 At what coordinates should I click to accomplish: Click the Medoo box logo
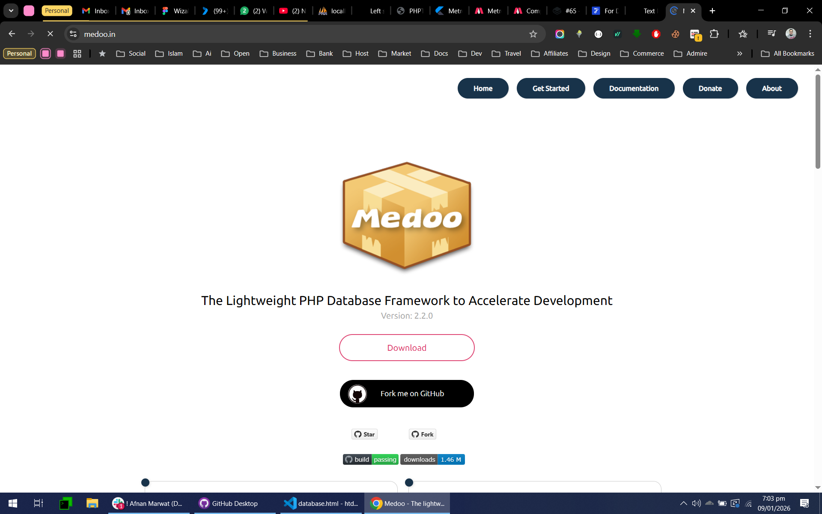coord(407,215)
